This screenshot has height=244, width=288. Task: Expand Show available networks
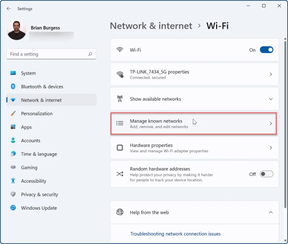point(194,99)
